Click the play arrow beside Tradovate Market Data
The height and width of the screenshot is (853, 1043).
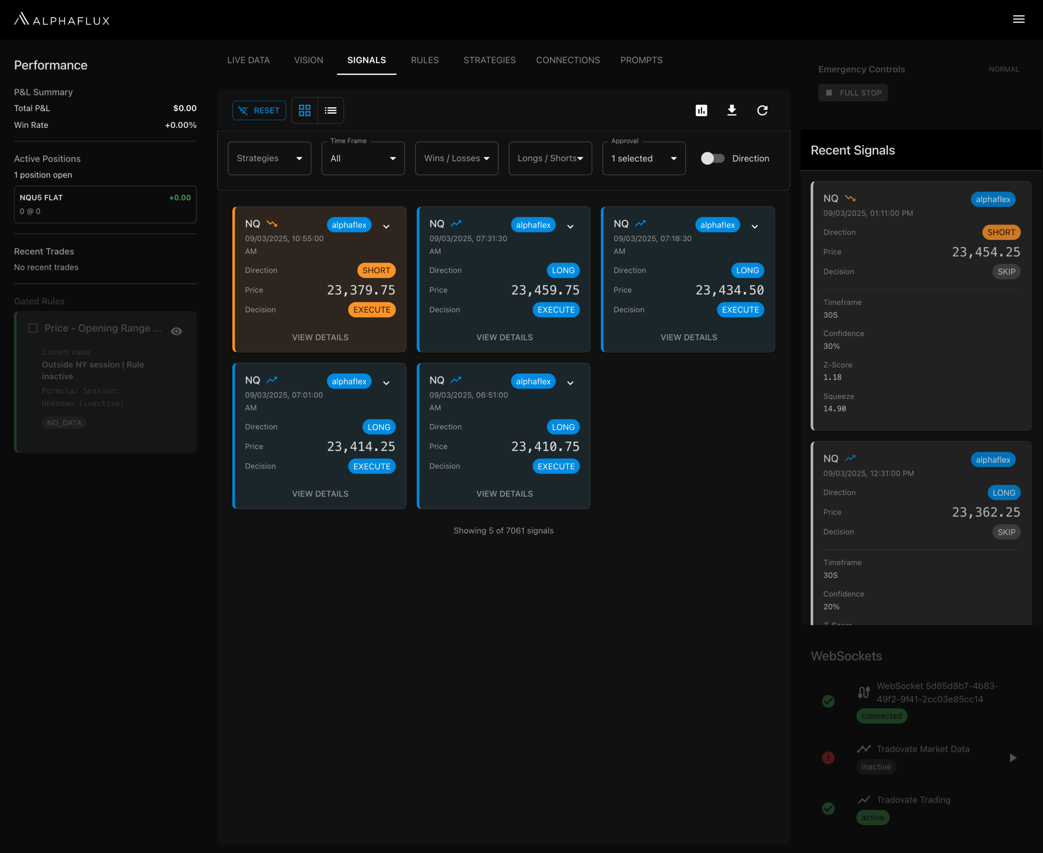(1012, 758)
